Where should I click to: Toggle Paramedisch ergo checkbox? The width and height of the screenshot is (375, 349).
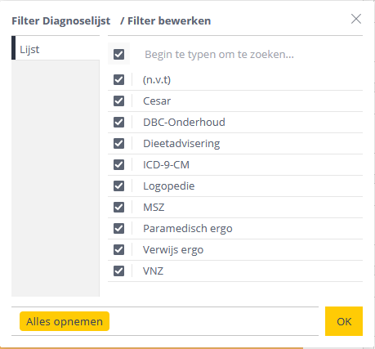pyautogui.click(x=118, y=229)
